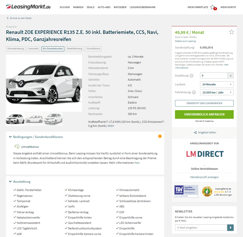Open the Fahrleistung 10.000 km dropdown

217,92
